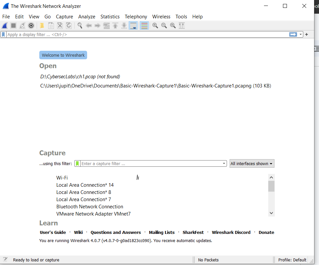Open Questions and Answers link
Viewport: 319px width, 265px height.
tap(116, 233)
